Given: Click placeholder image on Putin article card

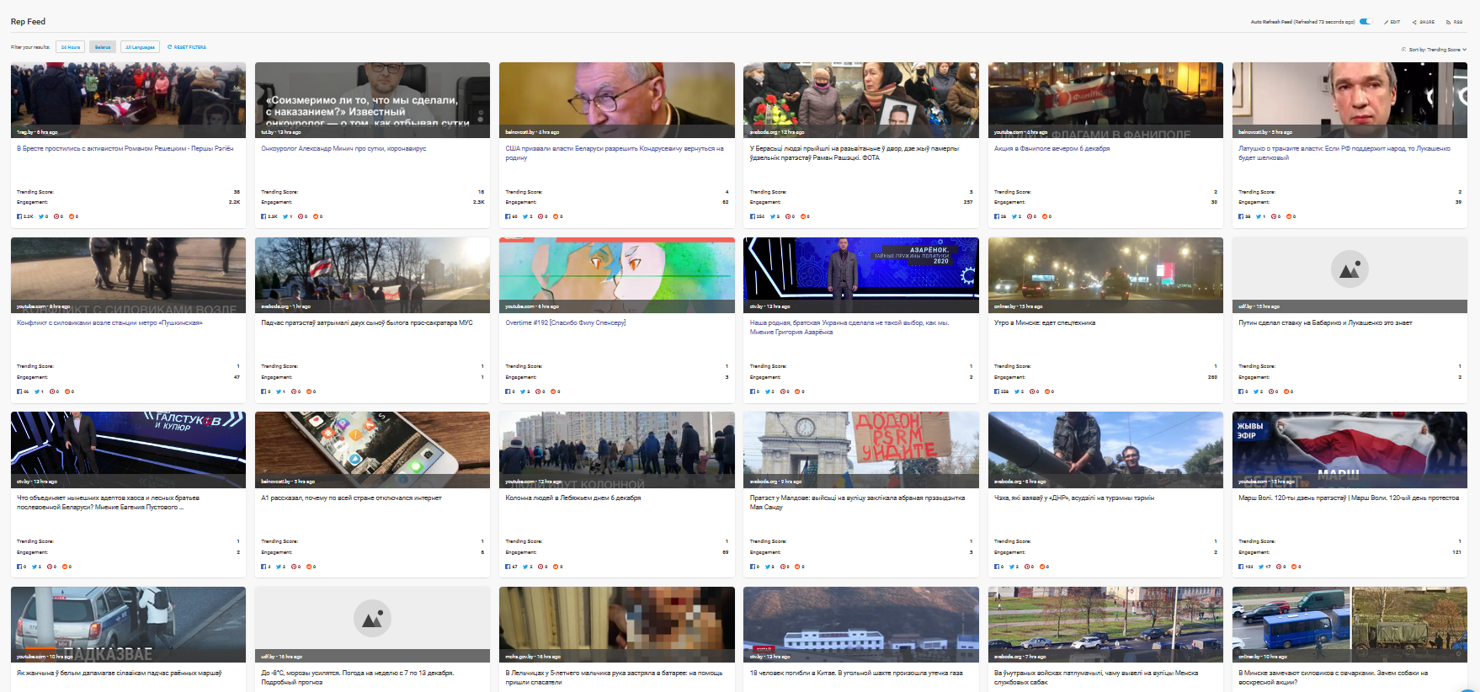Looking at the screenshot, I should 1349,269.
